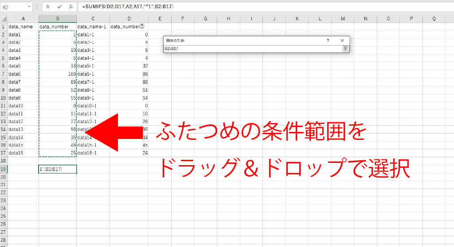The width and height of the screenshot is (454, 247).
Task: Click the value 99 in column D
Action: pyautogui.click(x=129, y=74)
